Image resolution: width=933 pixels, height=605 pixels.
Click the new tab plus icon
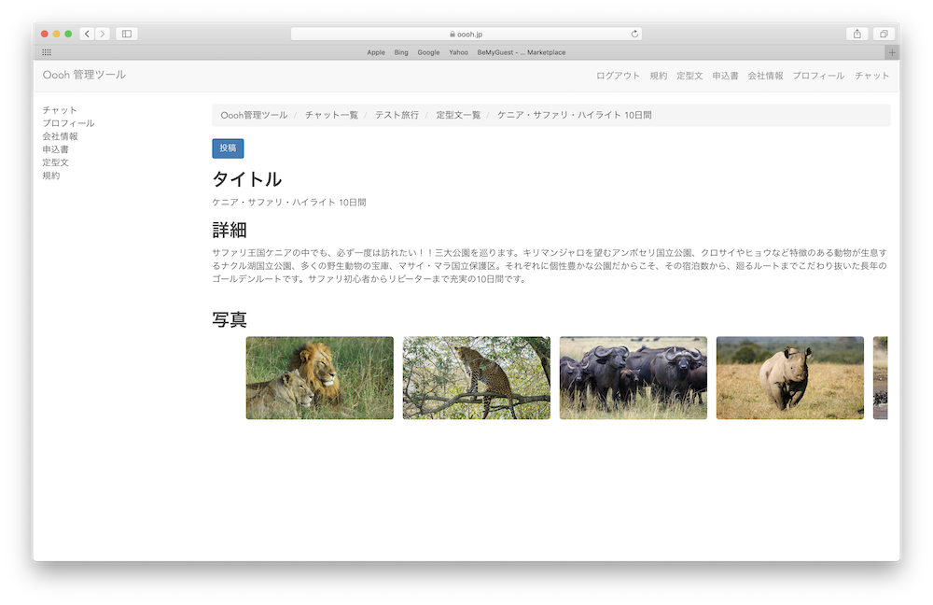(x=892, y=52)
